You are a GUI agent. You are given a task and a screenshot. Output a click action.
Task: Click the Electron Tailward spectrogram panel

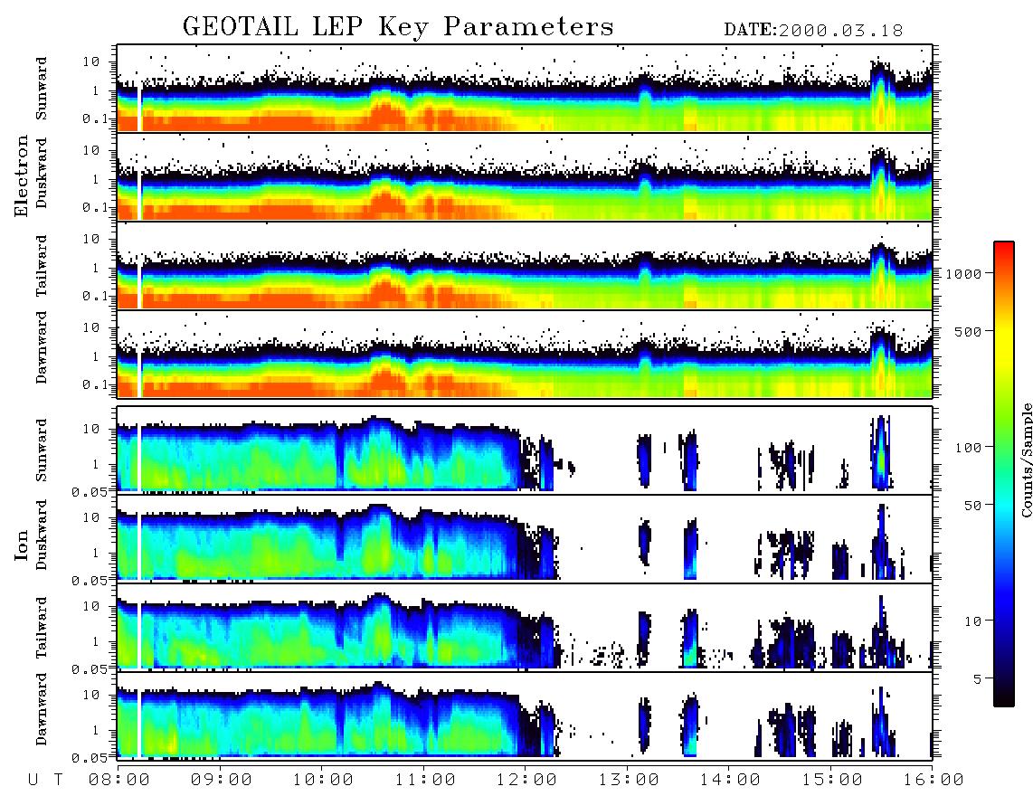click(x=525, y=266)
